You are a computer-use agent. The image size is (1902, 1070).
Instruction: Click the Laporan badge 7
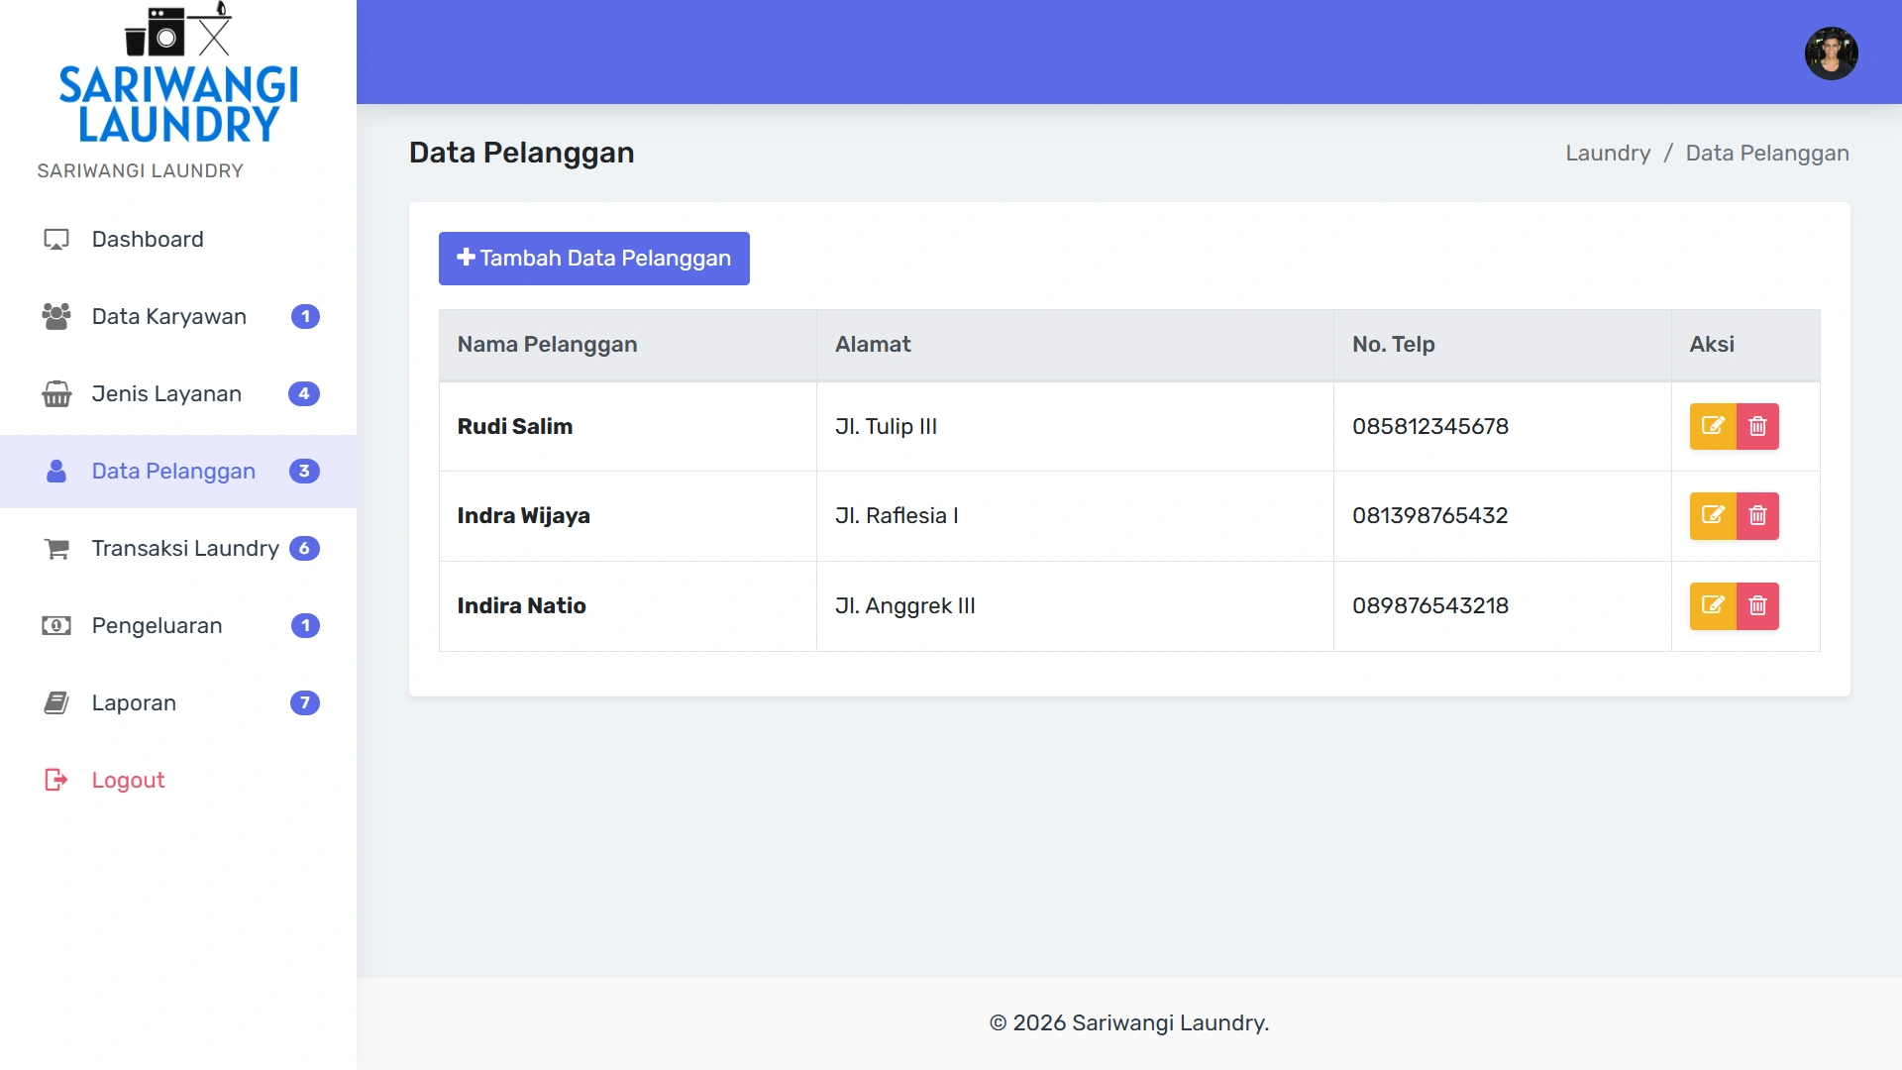tap(304, 703)
